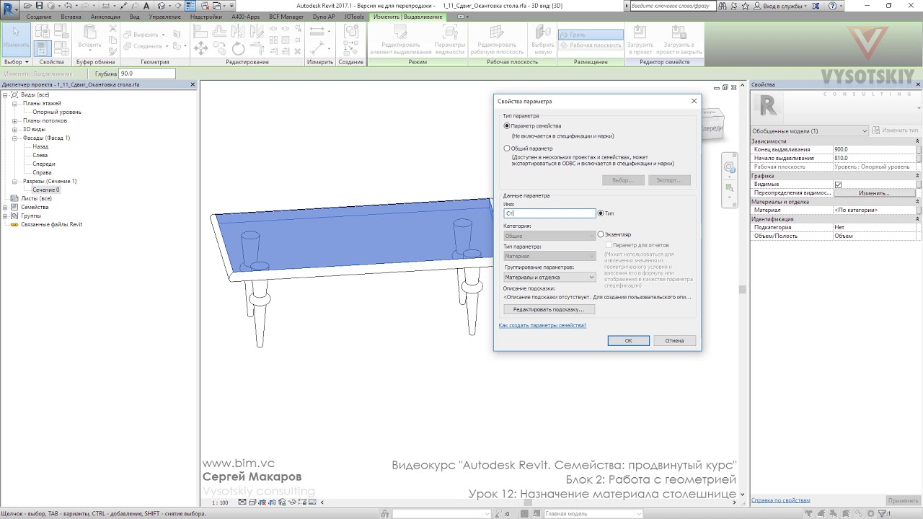Screen dimensions: 923x519
Task: Click the 1 : 100 view scale control
Action: [x=220, y=502]
